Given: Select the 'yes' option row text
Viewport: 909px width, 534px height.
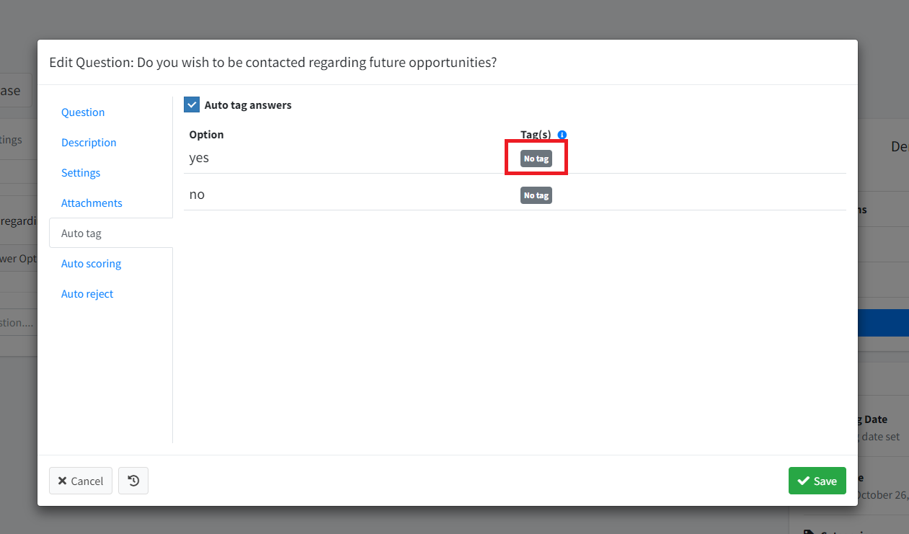Looking at the screenshot, I should click(199, 158).
